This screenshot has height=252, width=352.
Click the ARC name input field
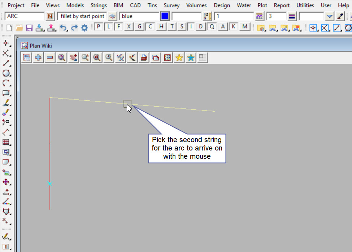[x=25, y=16]
